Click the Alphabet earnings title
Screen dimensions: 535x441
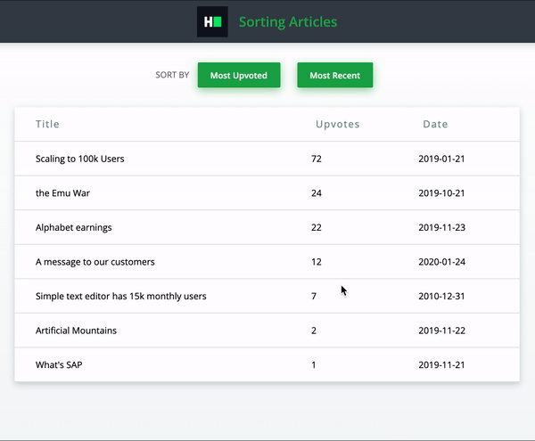click(74, 228)
